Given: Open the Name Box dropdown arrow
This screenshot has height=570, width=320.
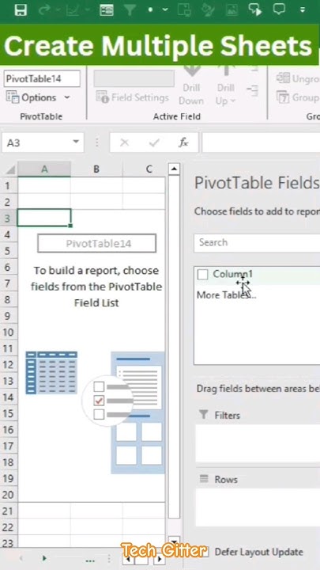Looking at the screenshot, I should (76, 142).
